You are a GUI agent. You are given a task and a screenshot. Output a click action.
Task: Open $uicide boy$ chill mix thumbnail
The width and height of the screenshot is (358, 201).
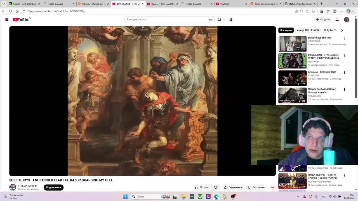pos(292,44)
